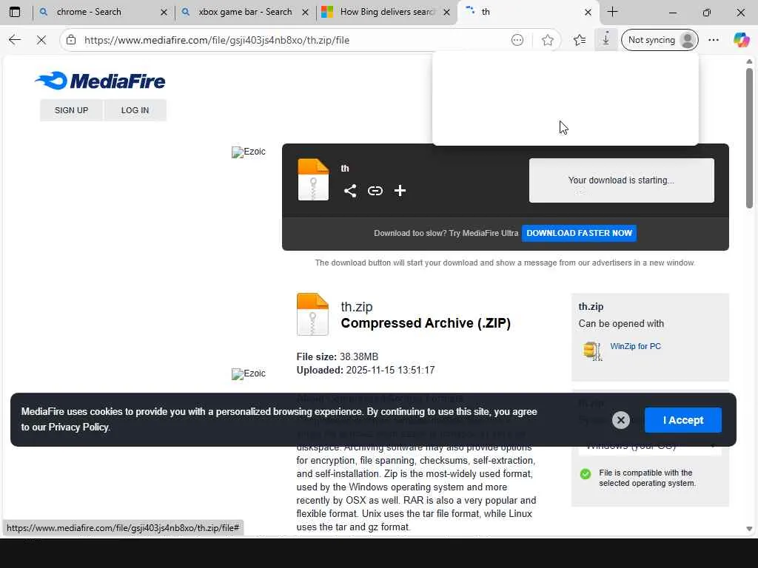Open the Favorites list toolbar icon
This screenshot has width=758, height=568.
580,40
